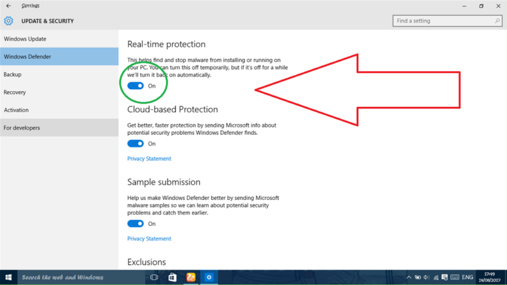The image size is (507, 285).
Task: Open the Wi-Fi network tray icon
Action: click(436, 277)
